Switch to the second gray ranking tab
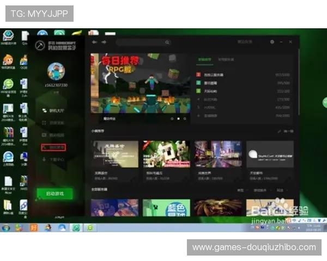Image resolution: width=327 pixels, height=261 pixels. [x=226, y=59]
